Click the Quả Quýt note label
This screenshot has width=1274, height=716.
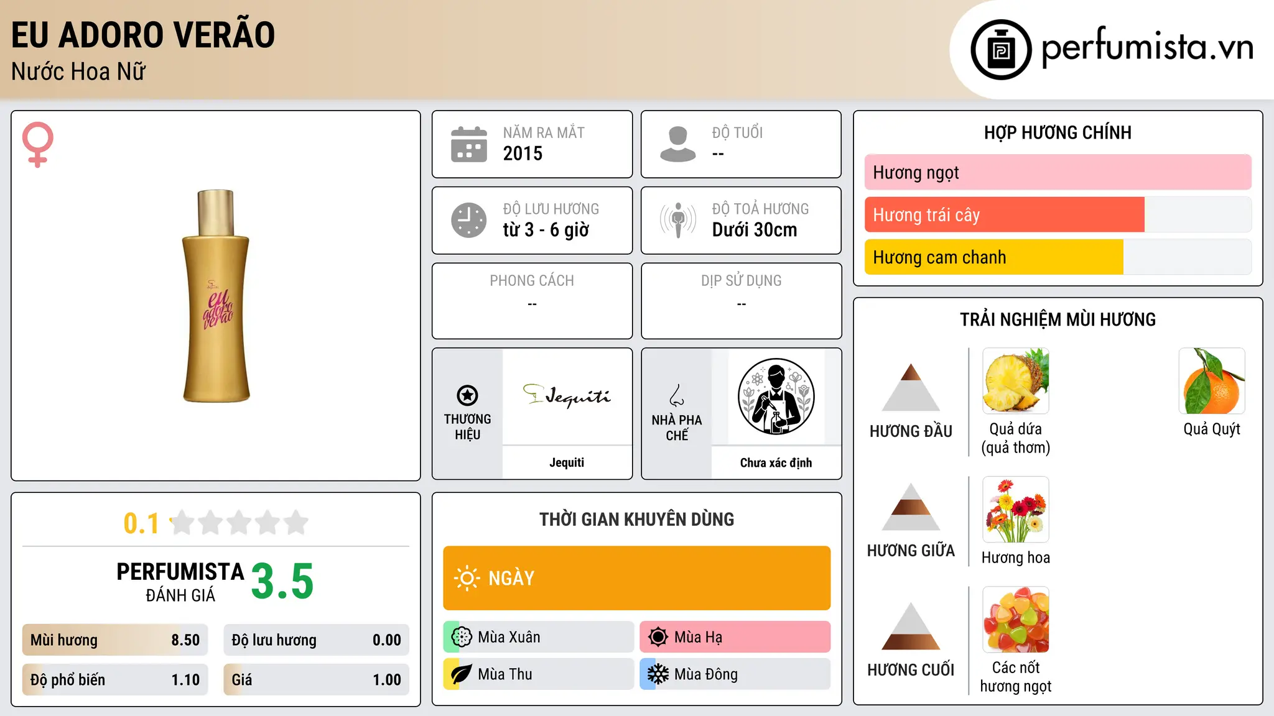coord(1212,429)
